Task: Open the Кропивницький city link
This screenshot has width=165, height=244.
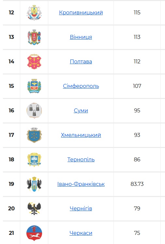Action: (x=81, y=13)
